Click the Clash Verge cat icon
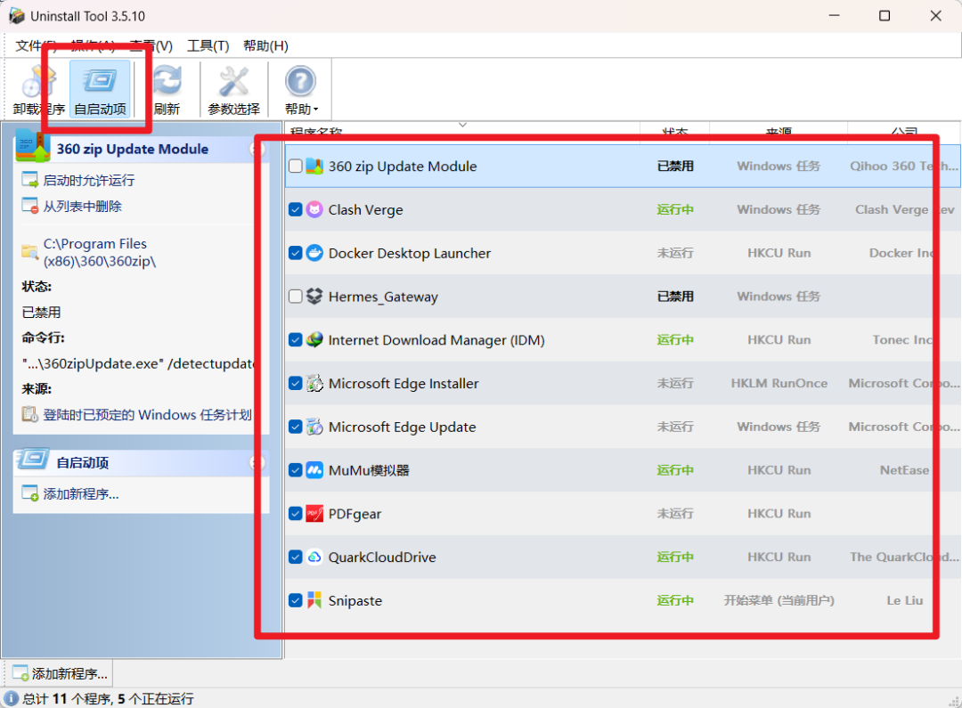 coord(314,210)
